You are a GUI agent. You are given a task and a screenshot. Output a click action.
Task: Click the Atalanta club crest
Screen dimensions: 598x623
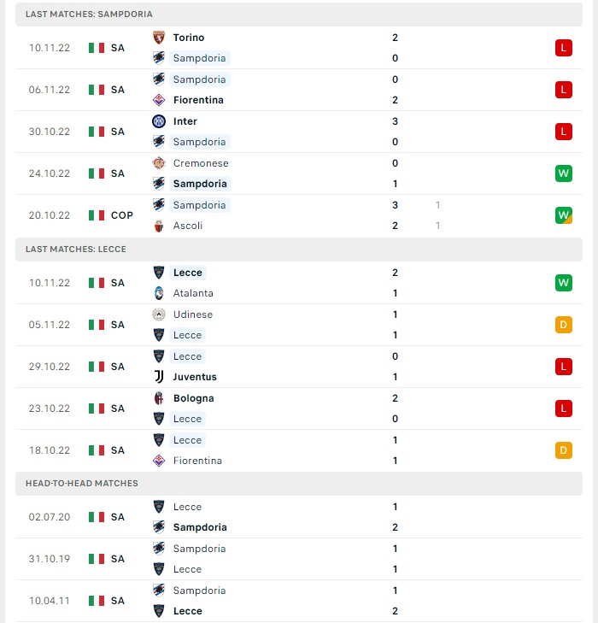pos(159,293)
